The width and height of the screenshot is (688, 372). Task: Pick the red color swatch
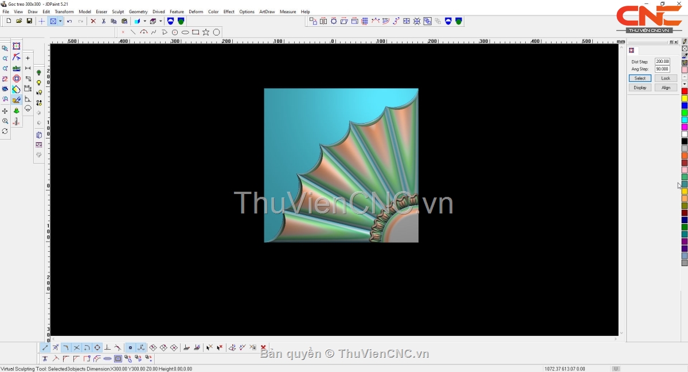[685, 92]
